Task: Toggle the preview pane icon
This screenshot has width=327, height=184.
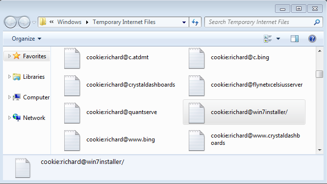Action: point(295,39)
